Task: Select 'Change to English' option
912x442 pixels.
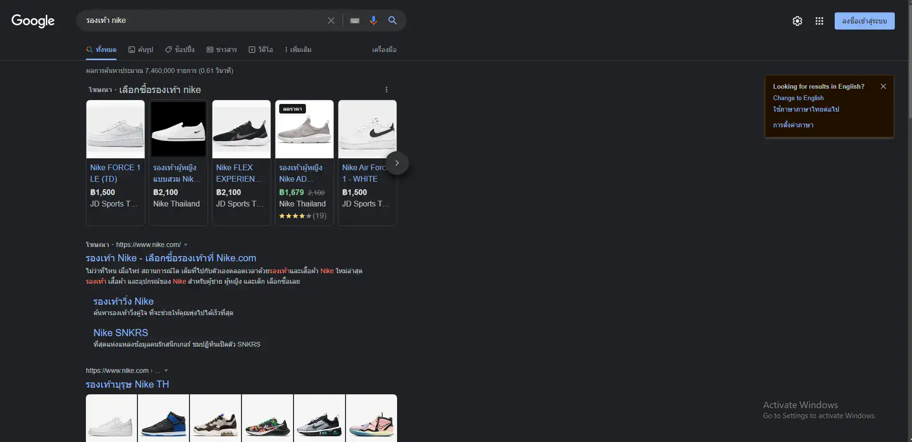Action: (x=798, y=98)
